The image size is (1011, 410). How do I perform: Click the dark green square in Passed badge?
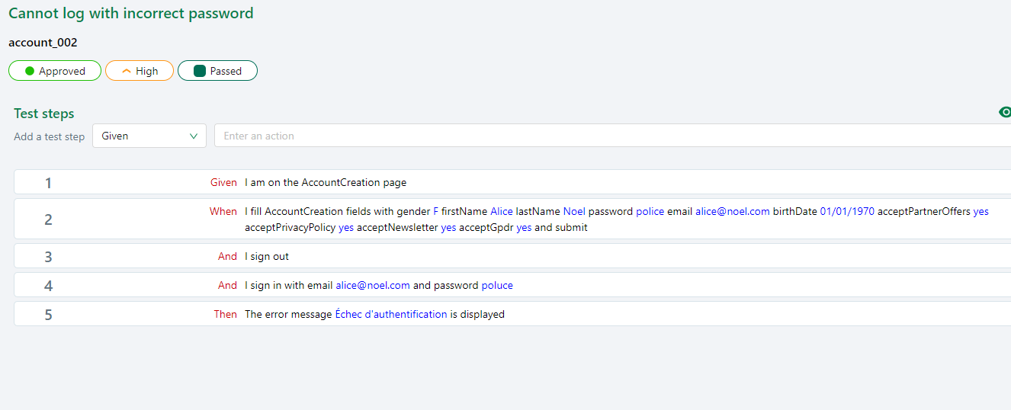click(200, 71)
